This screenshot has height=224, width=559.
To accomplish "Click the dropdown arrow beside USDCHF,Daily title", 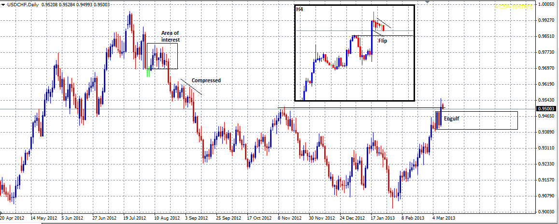I will coord(3,4).
